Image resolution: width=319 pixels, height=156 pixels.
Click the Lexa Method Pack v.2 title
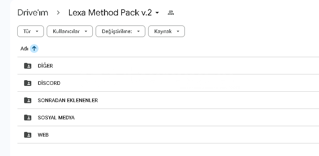110,13
